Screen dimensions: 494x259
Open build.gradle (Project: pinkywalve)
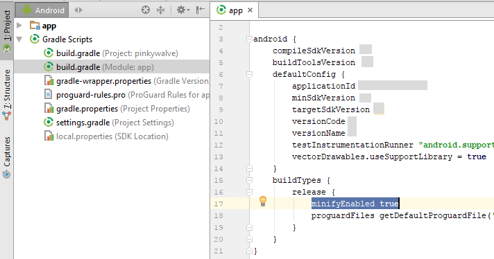pos(117,53)
